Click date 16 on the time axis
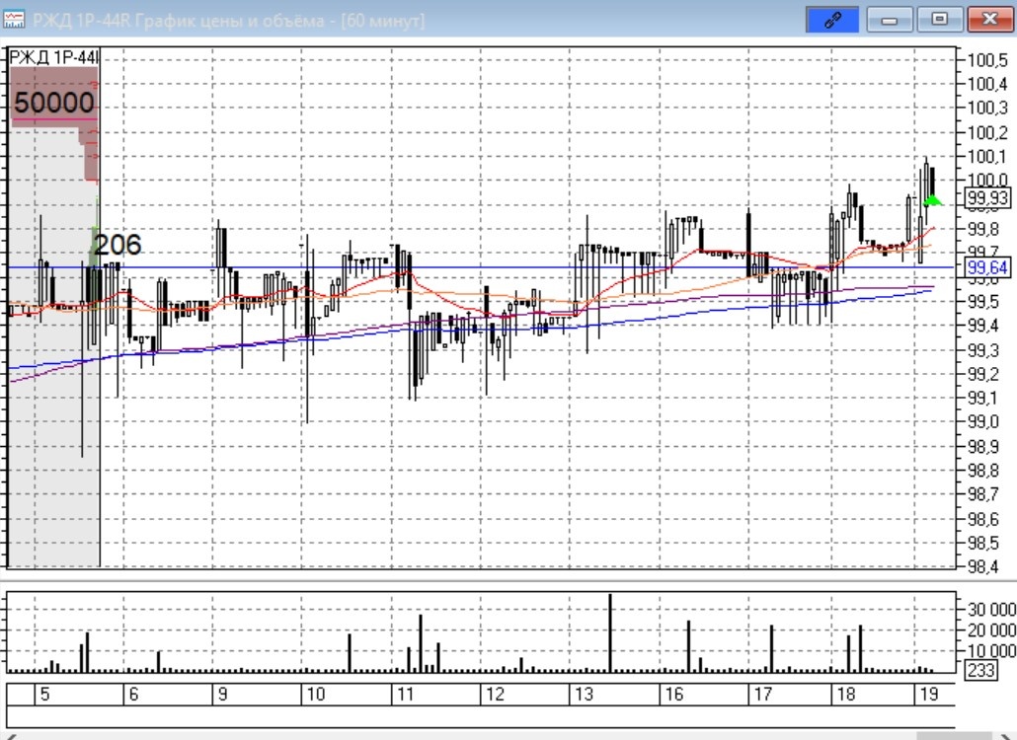Image resolution: width=1017 pixels, height=740 pixels. [x=674, y=694]
